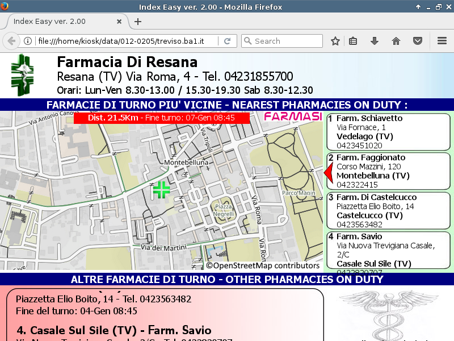Click the back navigation arrow
The image size is (454, 341).
[11, 41]
